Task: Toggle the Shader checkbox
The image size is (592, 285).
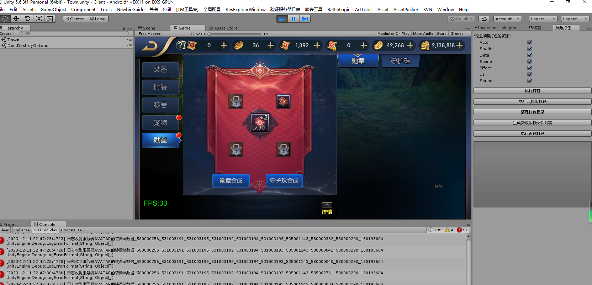Action: tap(529, 49)
